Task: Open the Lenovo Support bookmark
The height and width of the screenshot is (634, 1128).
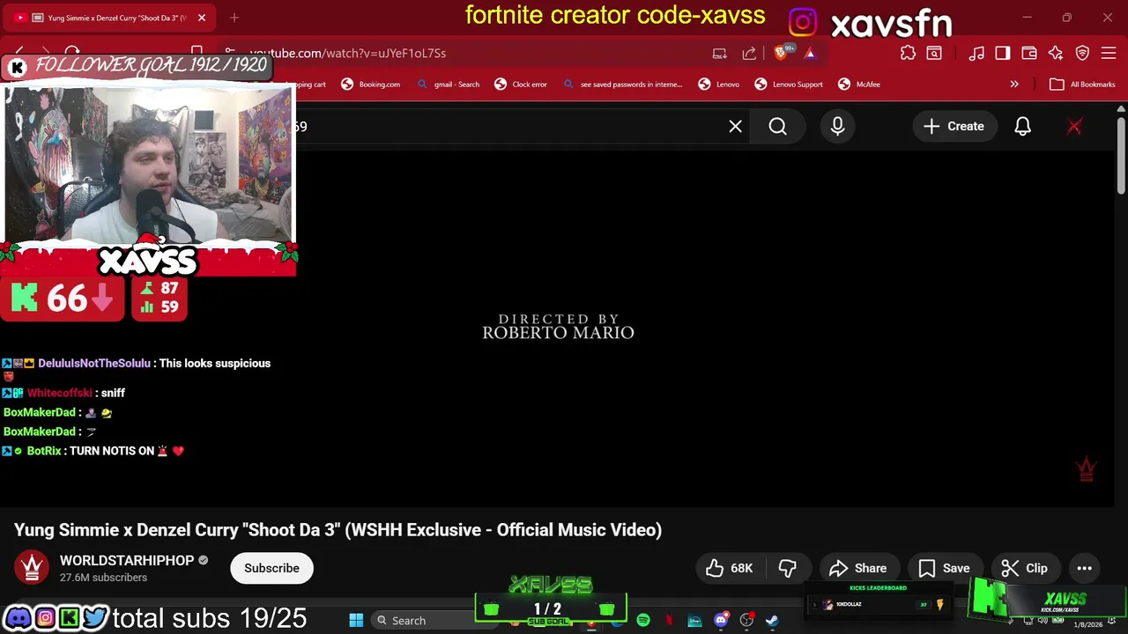Action: click(789, 85)
